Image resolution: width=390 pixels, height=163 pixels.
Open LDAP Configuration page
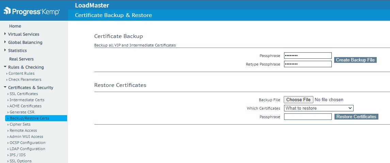27,149
